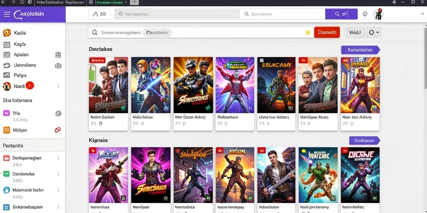
Task: Click the red notification badge on Nrant
Action: [x=30, y=86]
